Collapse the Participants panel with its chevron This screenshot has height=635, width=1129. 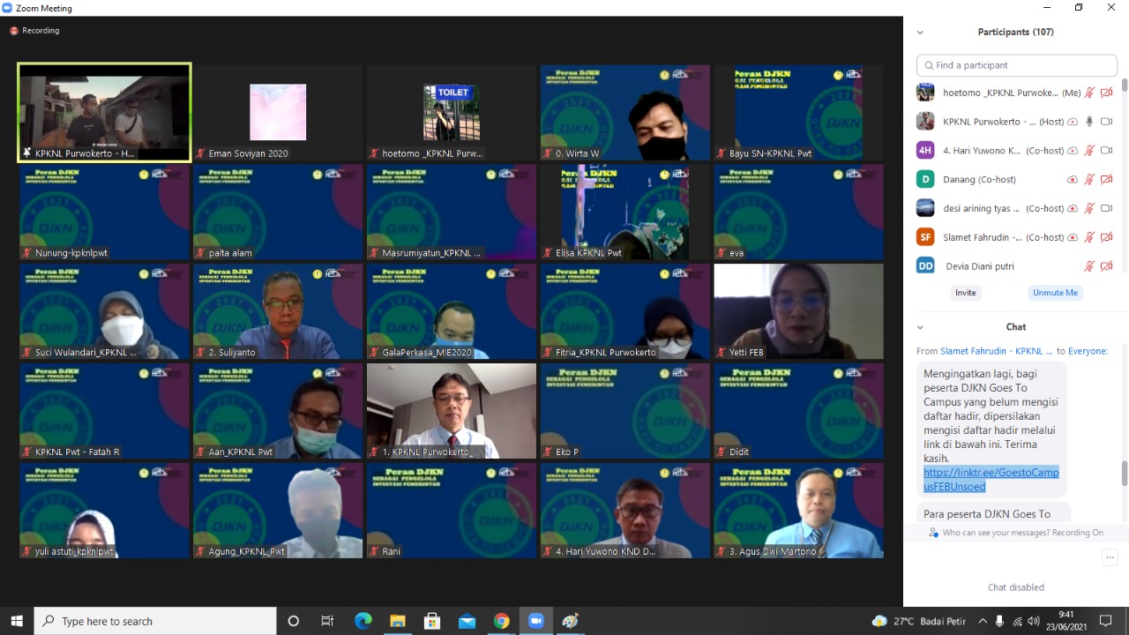920,33
